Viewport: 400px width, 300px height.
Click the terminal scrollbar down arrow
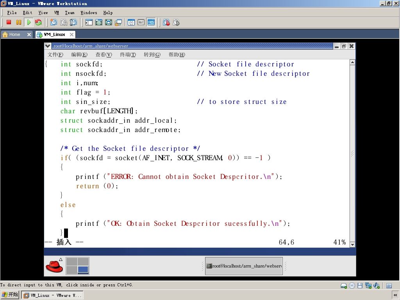pyautogui.click(x=352, y=245)
